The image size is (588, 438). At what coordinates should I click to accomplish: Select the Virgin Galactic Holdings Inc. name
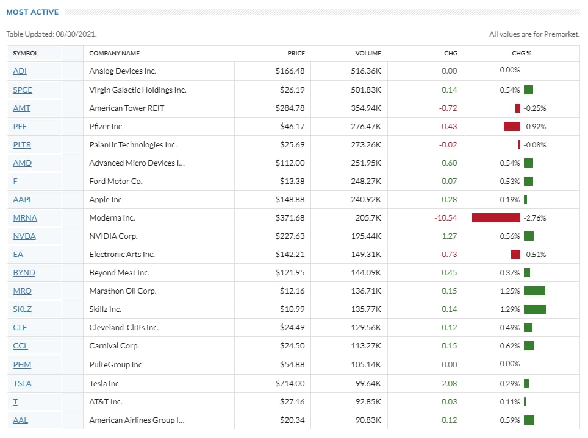click(138, 90)
